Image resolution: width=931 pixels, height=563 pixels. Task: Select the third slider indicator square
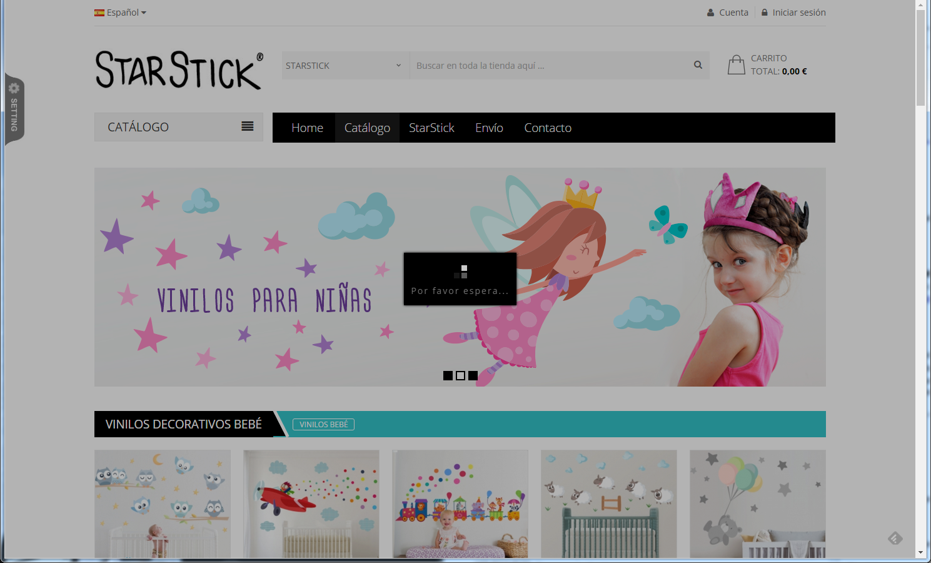[x=473, y=375]
